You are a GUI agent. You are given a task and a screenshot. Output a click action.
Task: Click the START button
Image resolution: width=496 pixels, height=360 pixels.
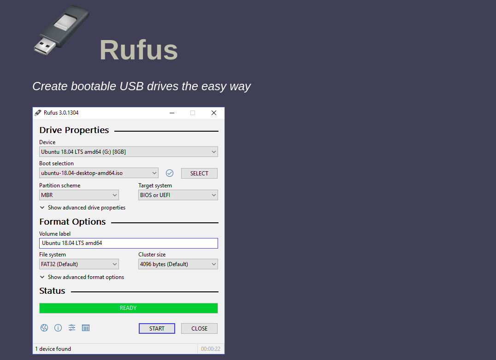click(x=157, y=328)
